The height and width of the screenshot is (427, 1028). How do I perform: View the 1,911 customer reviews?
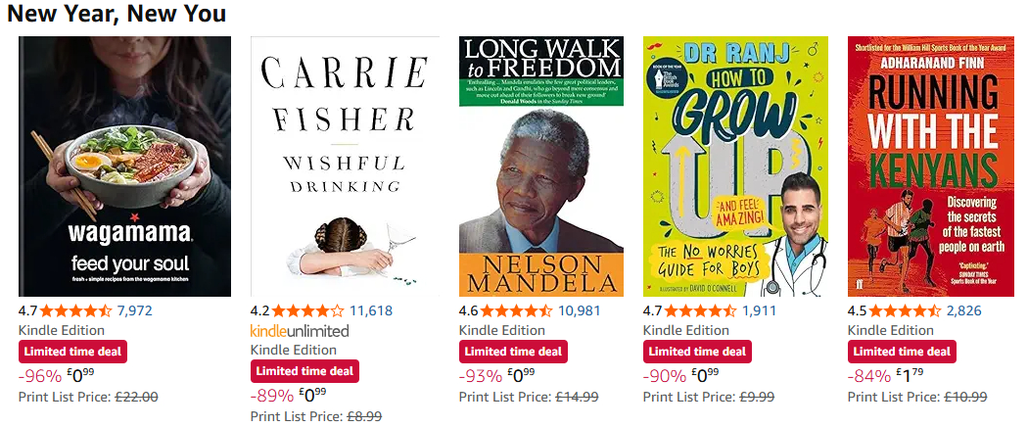(760, 311)
